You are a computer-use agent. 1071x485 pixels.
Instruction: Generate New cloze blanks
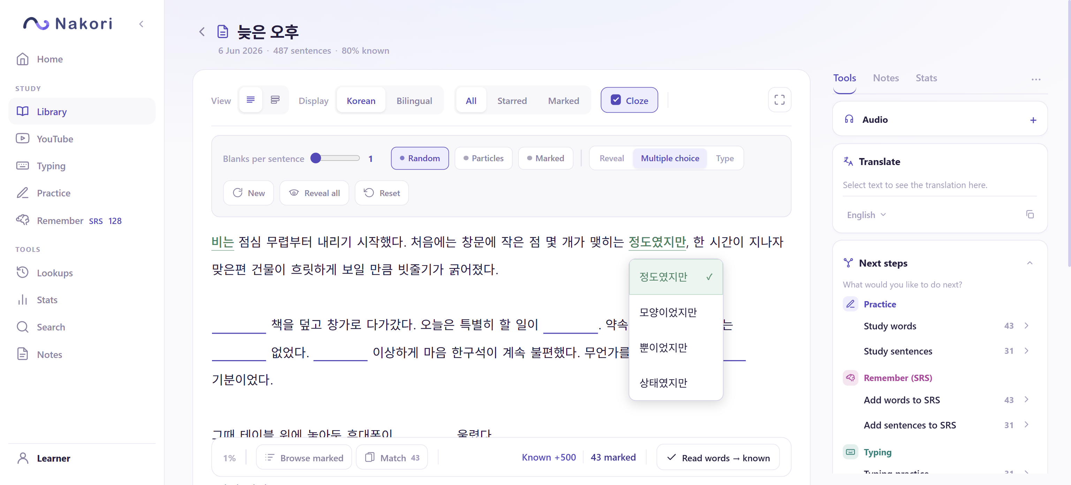248,193
